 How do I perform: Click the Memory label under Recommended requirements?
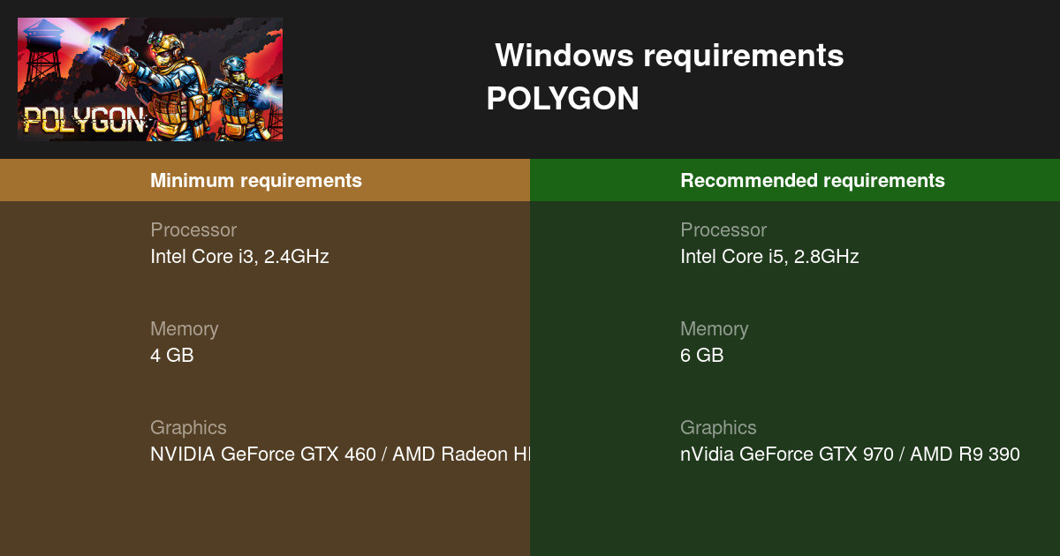pyautogui.click(x=714, y=329)
